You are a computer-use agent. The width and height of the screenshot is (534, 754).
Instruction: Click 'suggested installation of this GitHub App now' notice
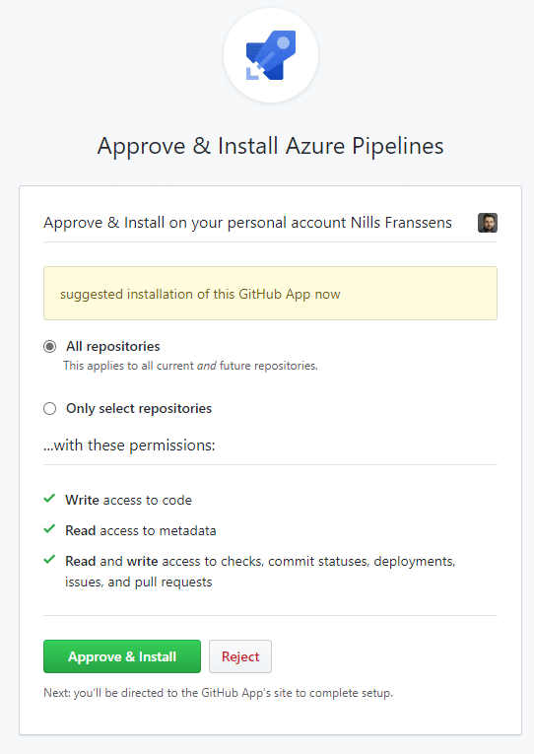click(x=270, y=294)
